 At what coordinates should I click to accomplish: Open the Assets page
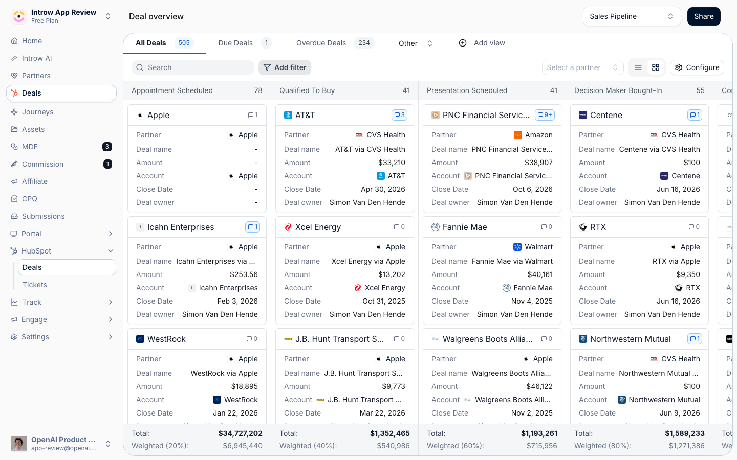[61, 129]
